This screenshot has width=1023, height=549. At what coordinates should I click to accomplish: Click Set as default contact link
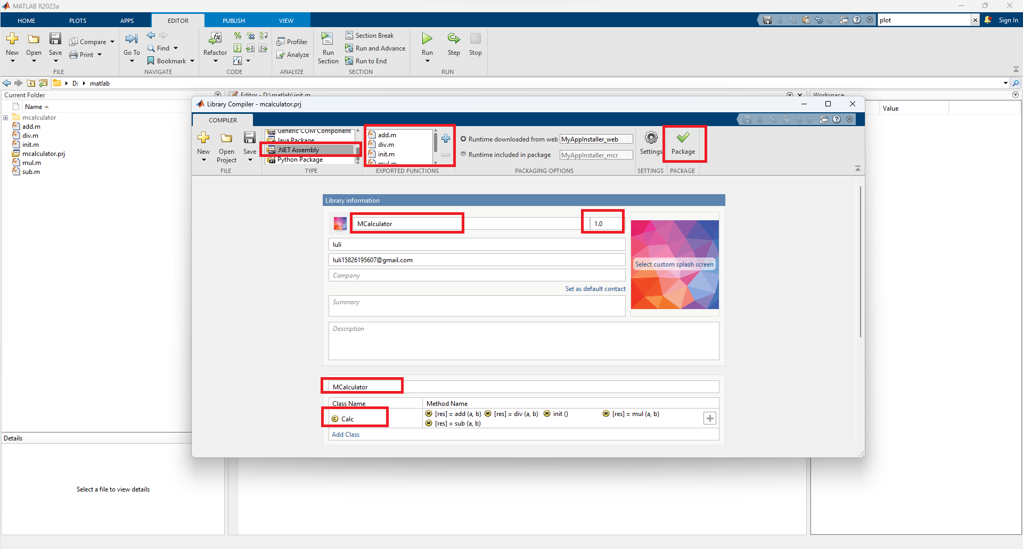[x=595, y=289]
